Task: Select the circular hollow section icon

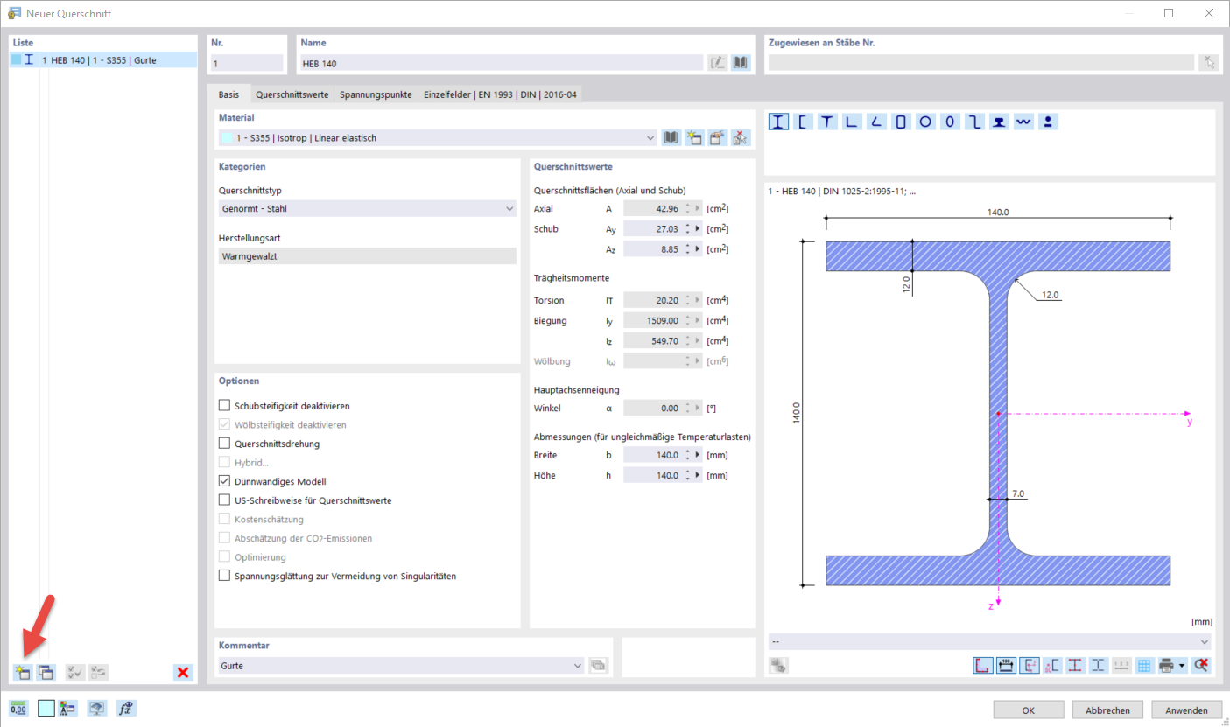Action: [925, 122]
